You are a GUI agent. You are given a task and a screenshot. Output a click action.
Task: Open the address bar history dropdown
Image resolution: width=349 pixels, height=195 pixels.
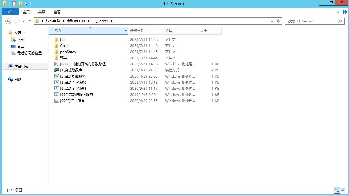pyautogui.click(x=272, y=21)
